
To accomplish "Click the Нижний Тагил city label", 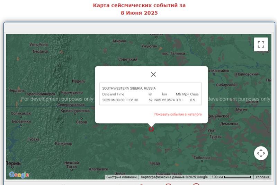I will [x=72, y=165].
